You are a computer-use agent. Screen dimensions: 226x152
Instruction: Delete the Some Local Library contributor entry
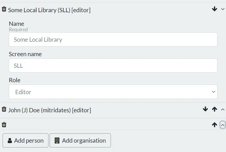pos(4,9)
